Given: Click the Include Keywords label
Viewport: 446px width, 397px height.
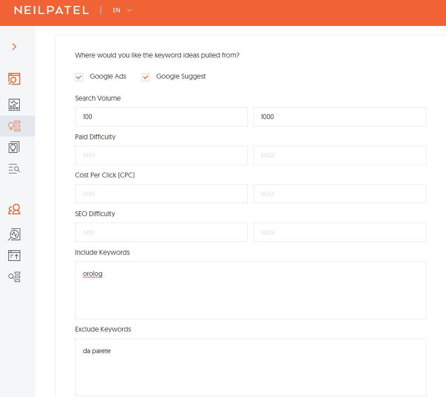Looking at the screenshot, I should tap(102, 253).
